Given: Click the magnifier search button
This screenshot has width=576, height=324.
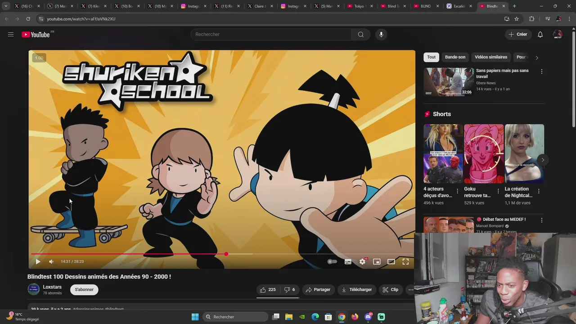Looking at the screenshot, I should (360, 34).
